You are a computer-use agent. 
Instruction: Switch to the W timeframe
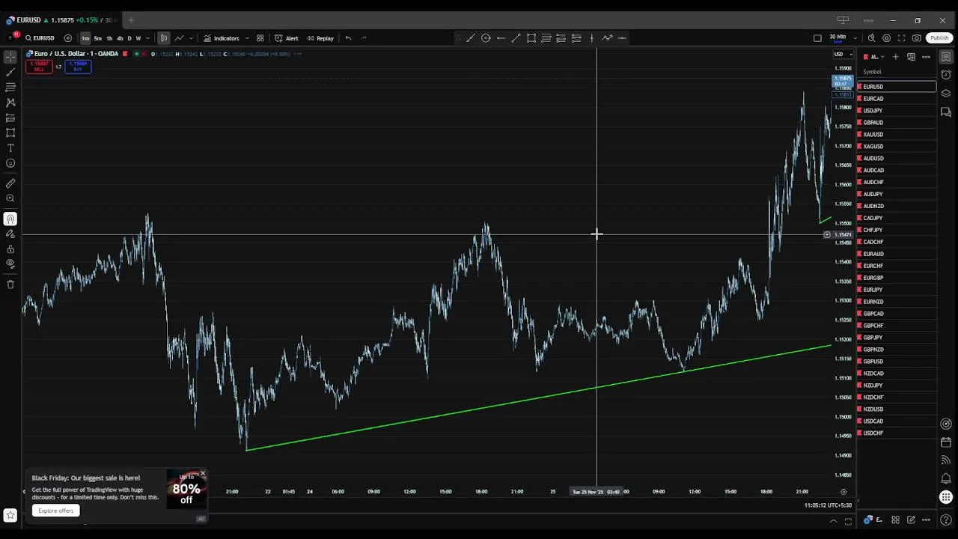(x=138, y=38)
